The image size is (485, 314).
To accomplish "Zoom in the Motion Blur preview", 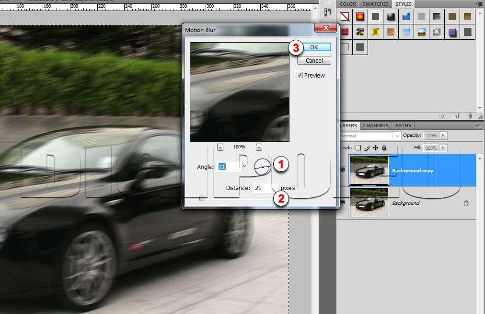I will (259, 147).
